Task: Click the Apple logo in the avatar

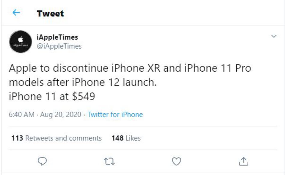Action: 21,39
